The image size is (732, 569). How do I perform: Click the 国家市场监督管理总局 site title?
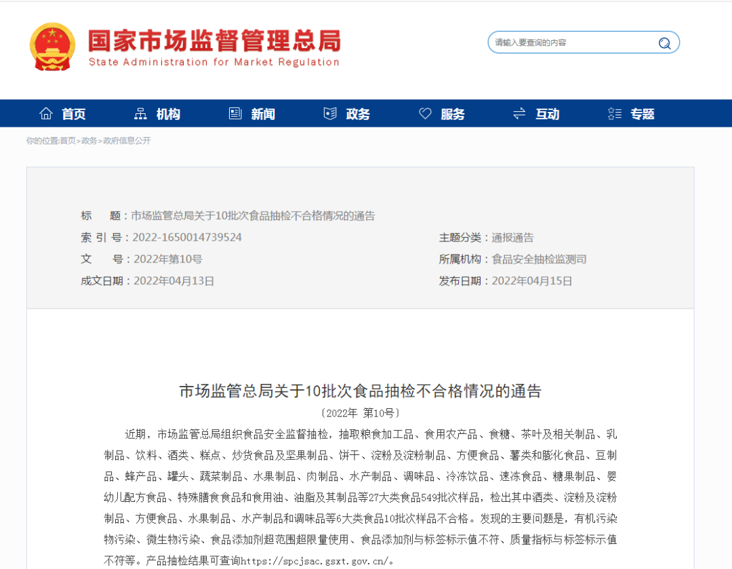(x=214, y=41)
